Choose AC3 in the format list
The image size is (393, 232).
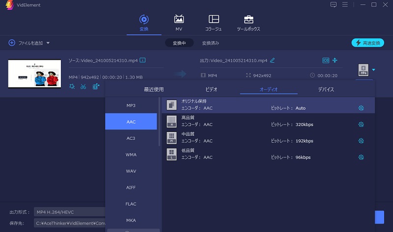(x=131, y=138)
